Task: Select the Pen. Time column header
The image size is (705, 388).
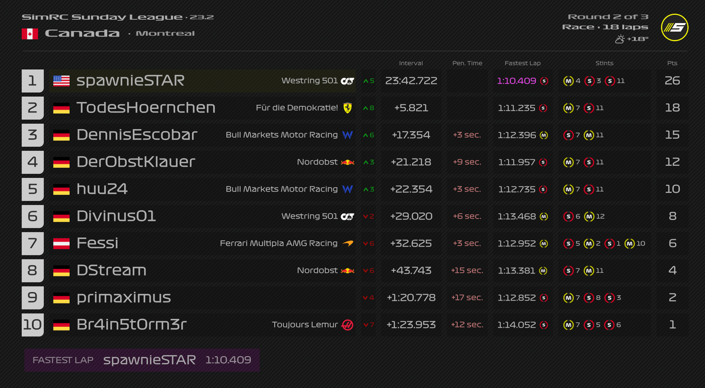Action: click(x=467, y=63)
